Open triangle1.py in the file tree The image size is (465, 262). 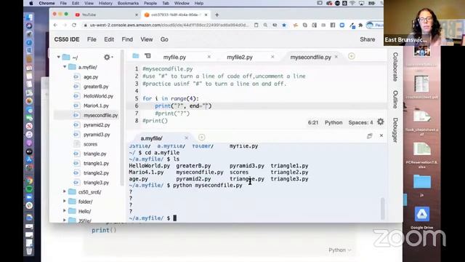point(96,163)
